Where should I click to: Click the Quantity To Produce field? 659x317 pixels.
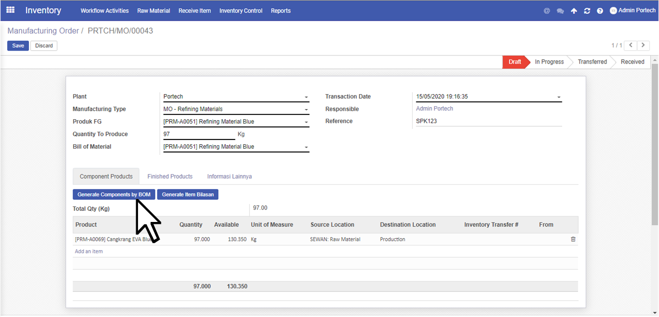point(199,134)
